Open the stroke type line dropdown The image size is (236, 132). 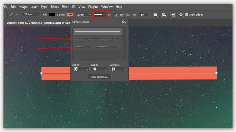click(x=100, y=15)
